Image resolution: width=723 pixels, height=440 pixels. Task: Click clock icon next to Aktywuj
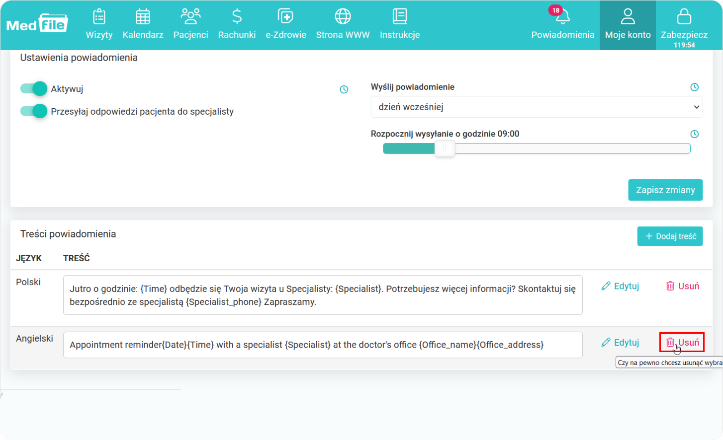[x=344, y=89]
